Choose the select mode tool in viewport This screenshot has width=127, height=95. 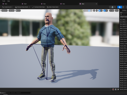tap(85, 11)
